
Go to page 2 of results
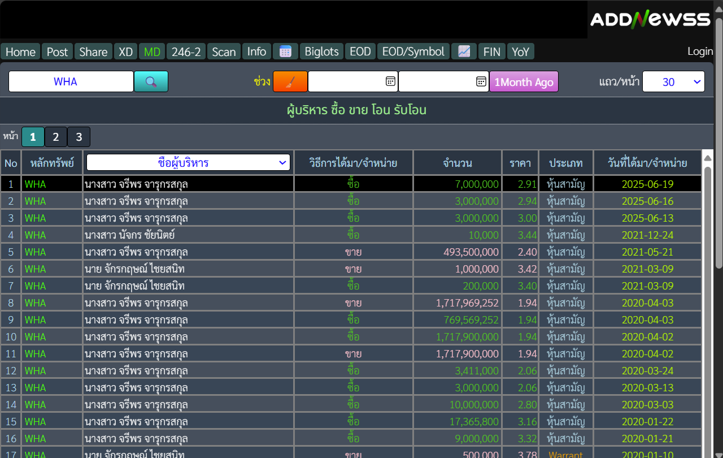pos(55,137)
